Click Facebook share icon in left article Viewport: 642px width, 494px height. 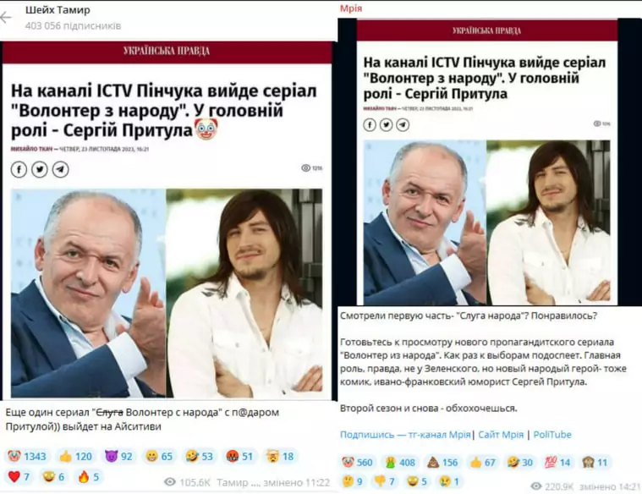coord(19,169)
